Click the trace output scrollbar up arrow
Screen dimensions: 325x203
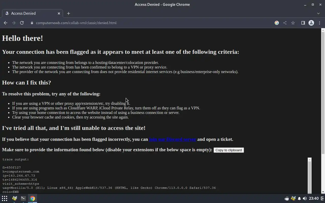310,160
